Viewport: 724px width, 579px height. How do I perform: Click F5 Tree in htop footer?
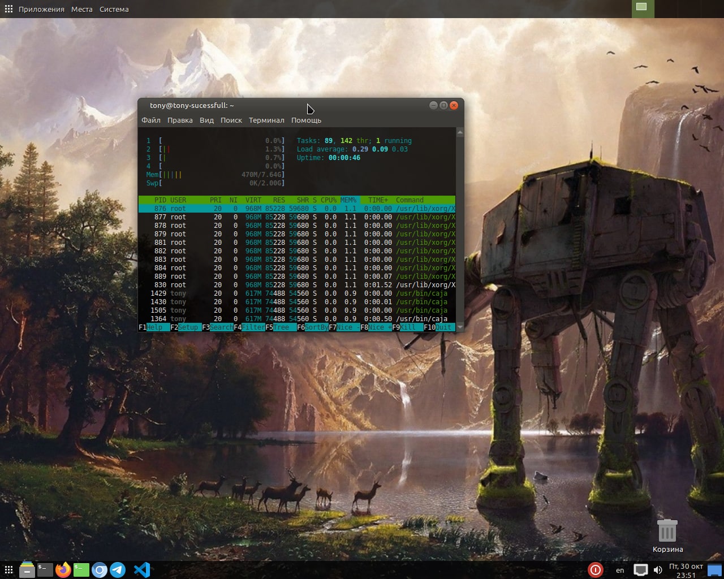point(281,327)
